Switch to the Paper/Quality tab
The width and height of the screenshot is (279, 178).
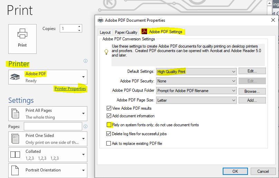click(x=126, y=32)
